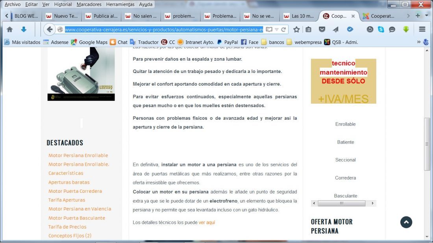Image resolution: width=433 pixels, height=243 pixels.
Task: Open Tarifa Aperturas link
Action: (67, 200)
